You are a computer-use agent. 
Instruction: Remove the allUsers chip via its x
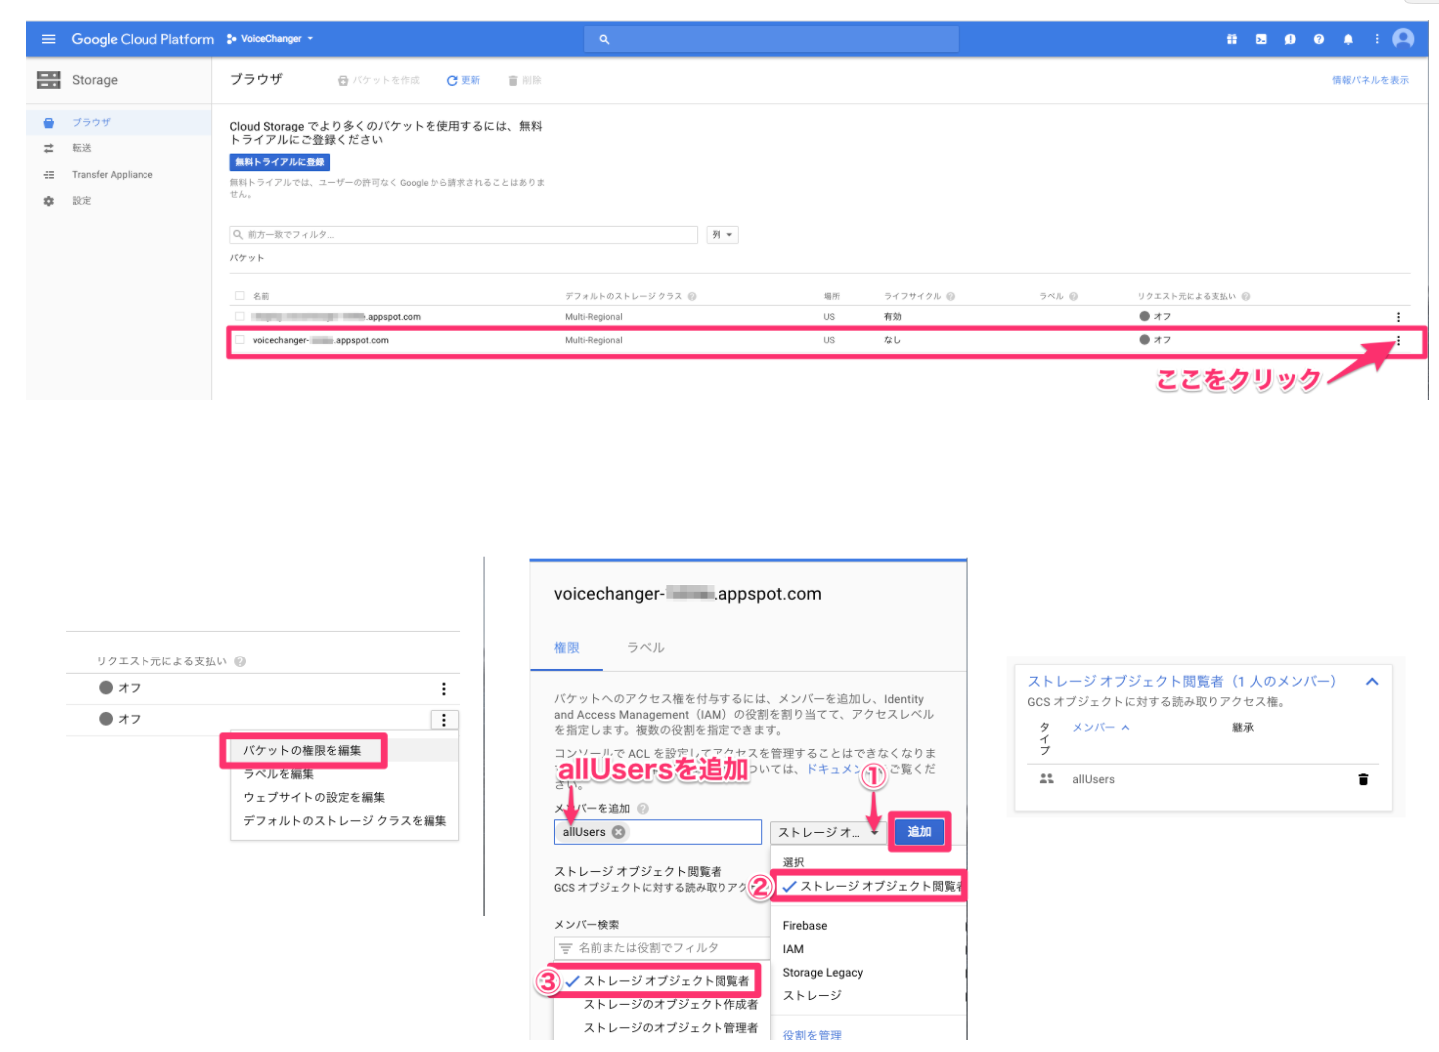pyautogui.click(x=619, y=832)
